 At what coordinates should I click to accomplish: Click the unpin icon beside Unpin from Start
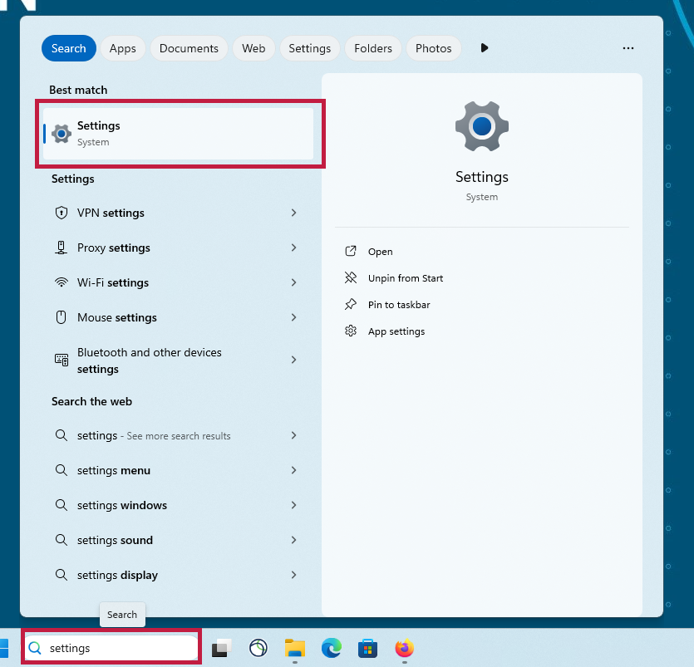[351, 277]
